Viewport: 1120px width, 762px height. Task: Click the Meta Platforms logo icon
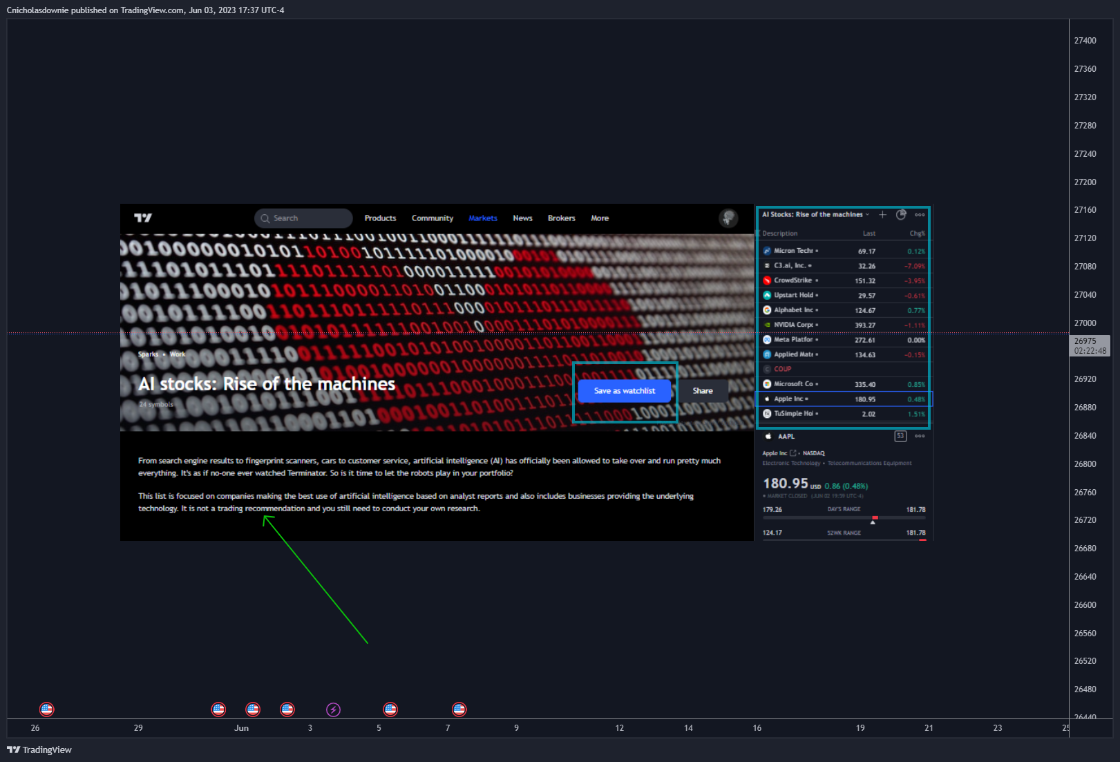[x=767, y=340]
